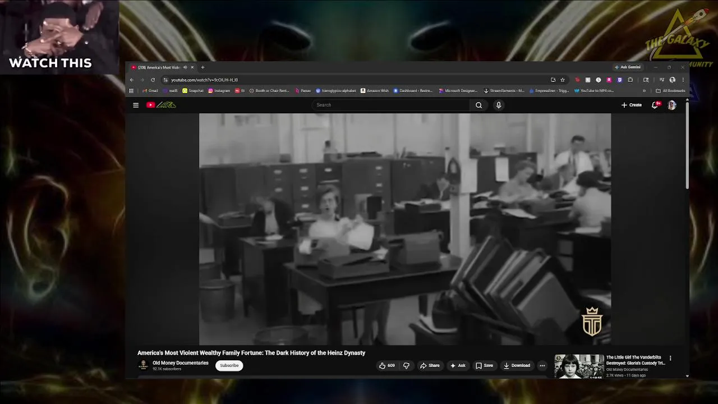Open site information icon in the address bar

point(165,80)
